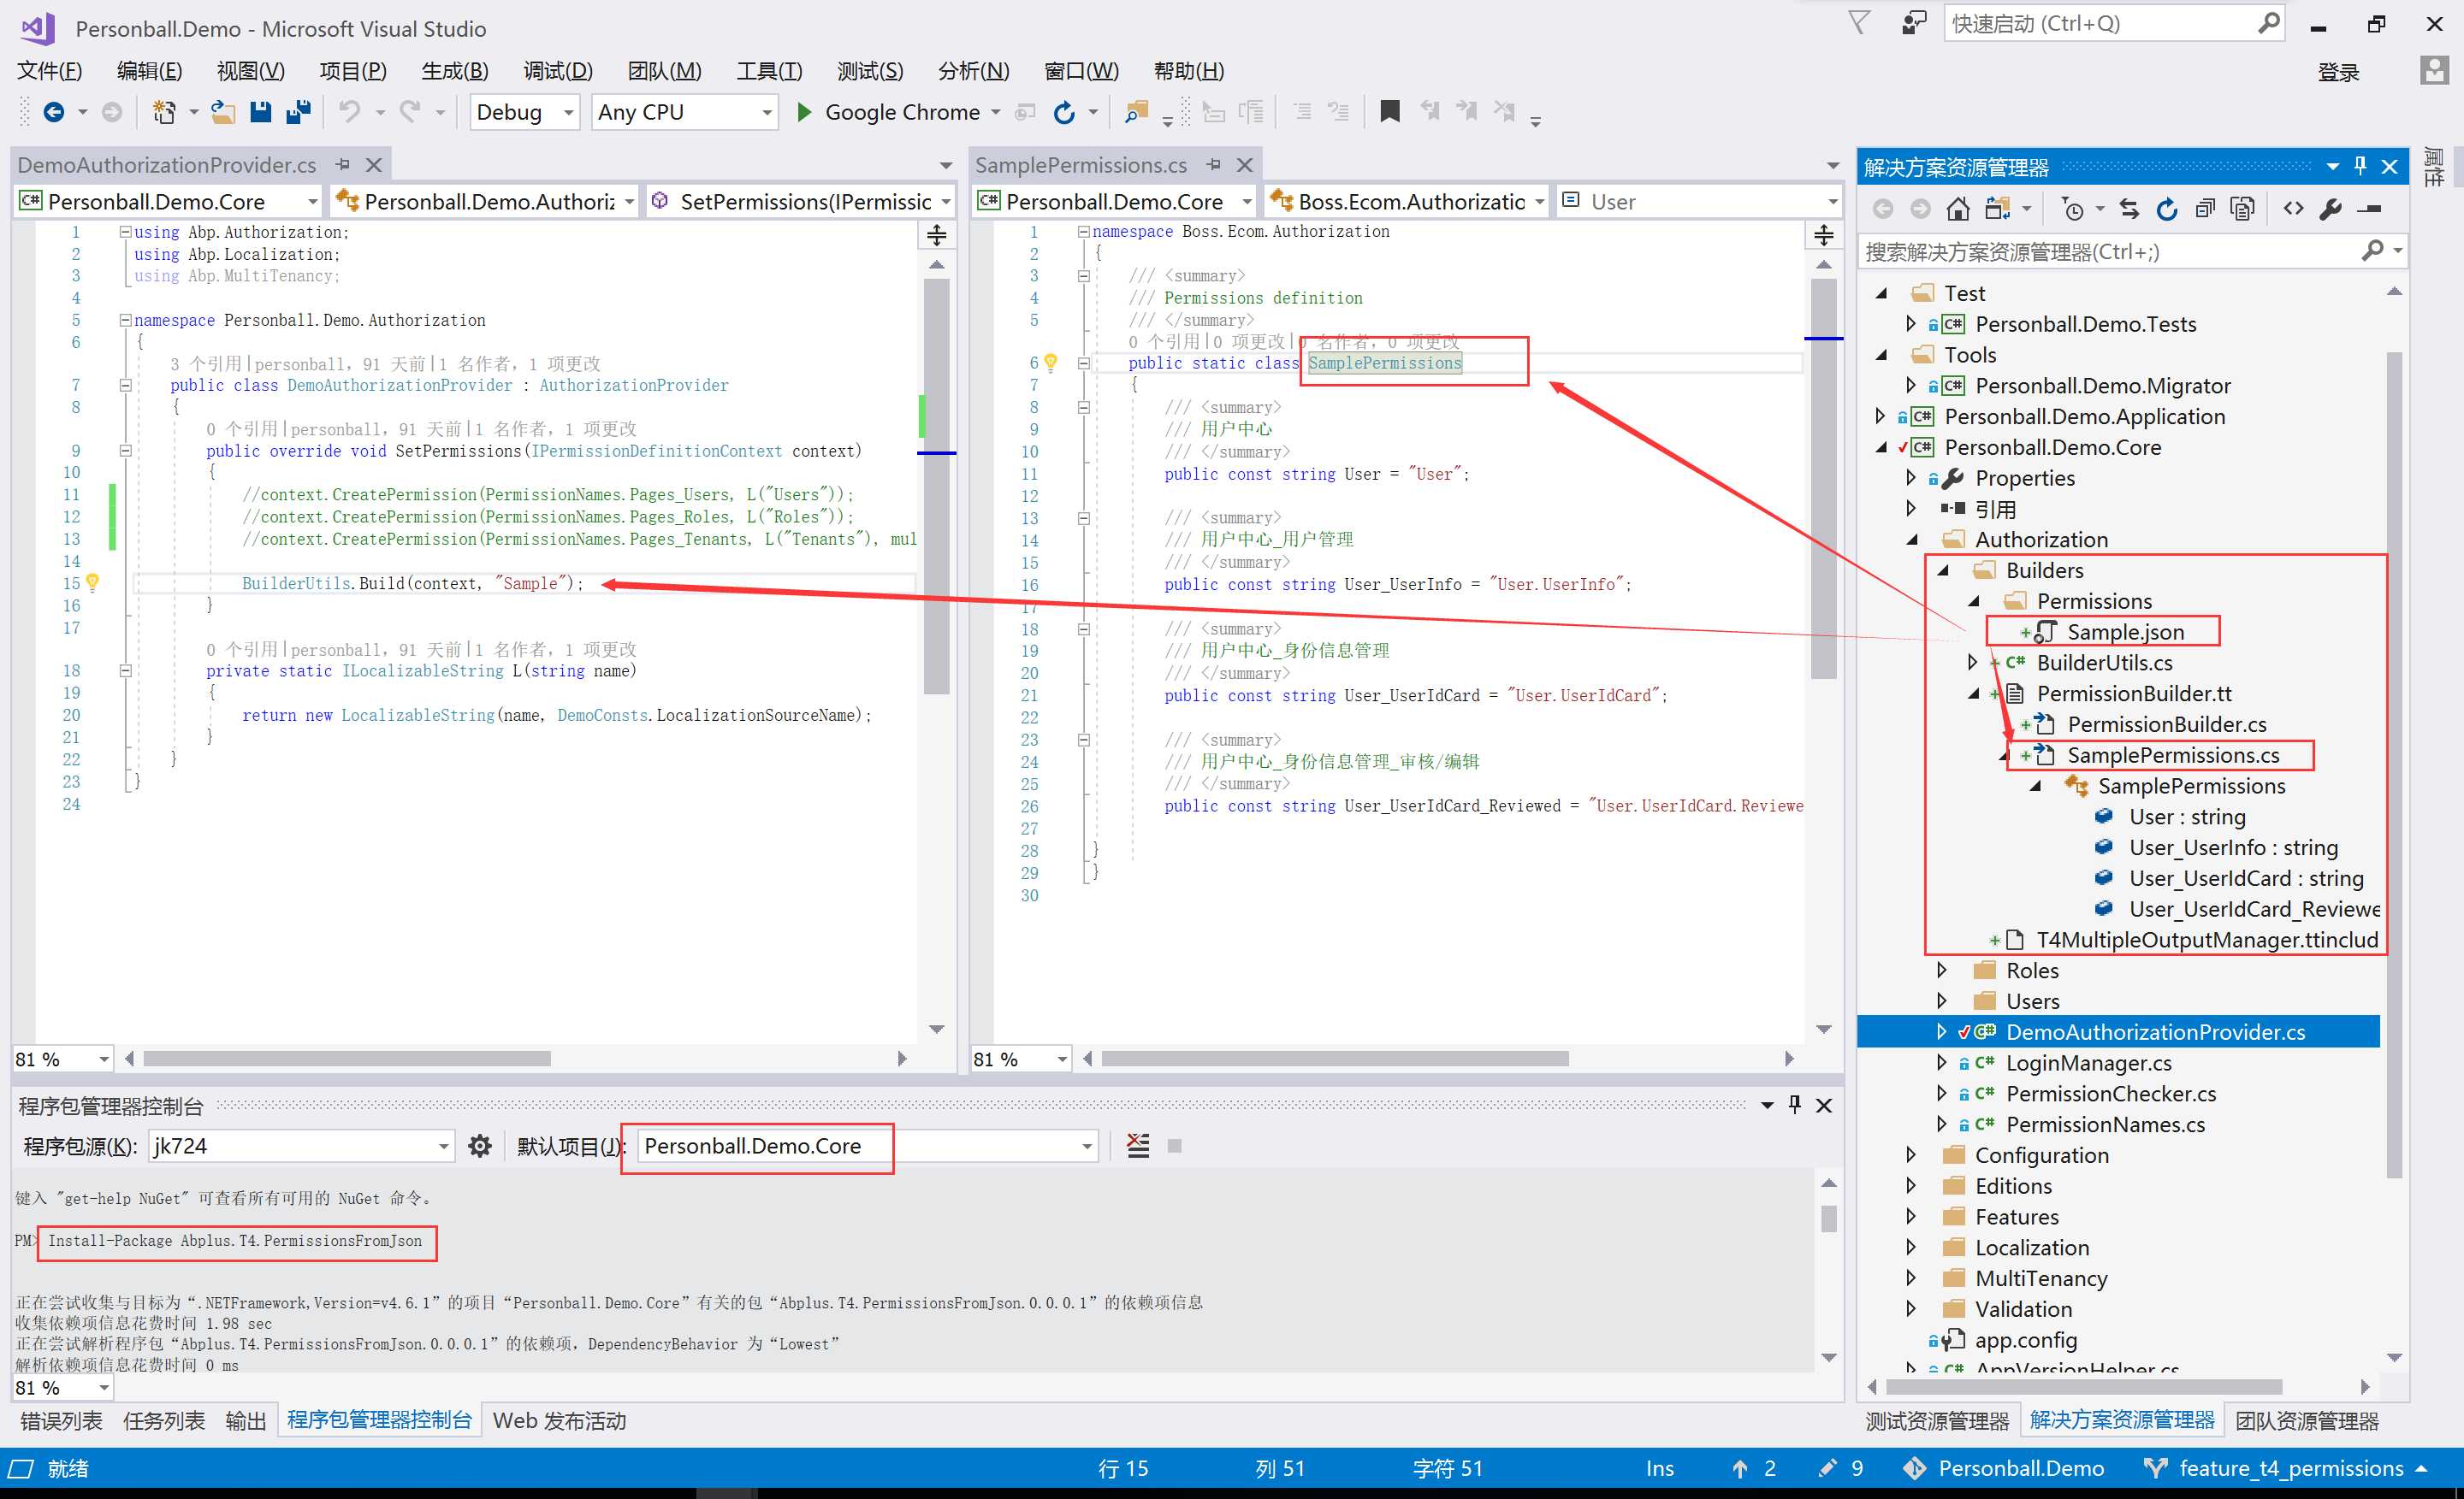Screen dimensions: 2464x1499
Task: Toggle auto-hide pin on Package Manager Console
Action: pos(1795,1104)
